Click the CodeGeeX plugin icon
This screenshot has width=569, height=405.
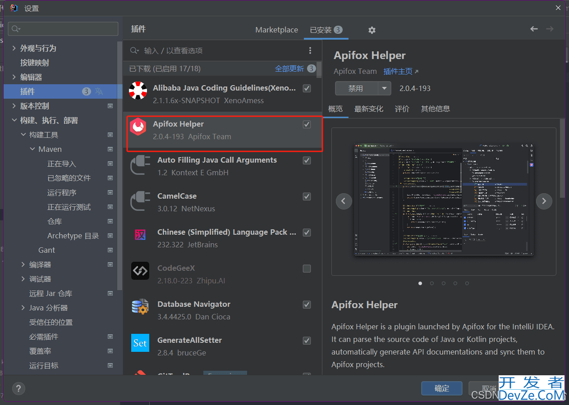140,271
